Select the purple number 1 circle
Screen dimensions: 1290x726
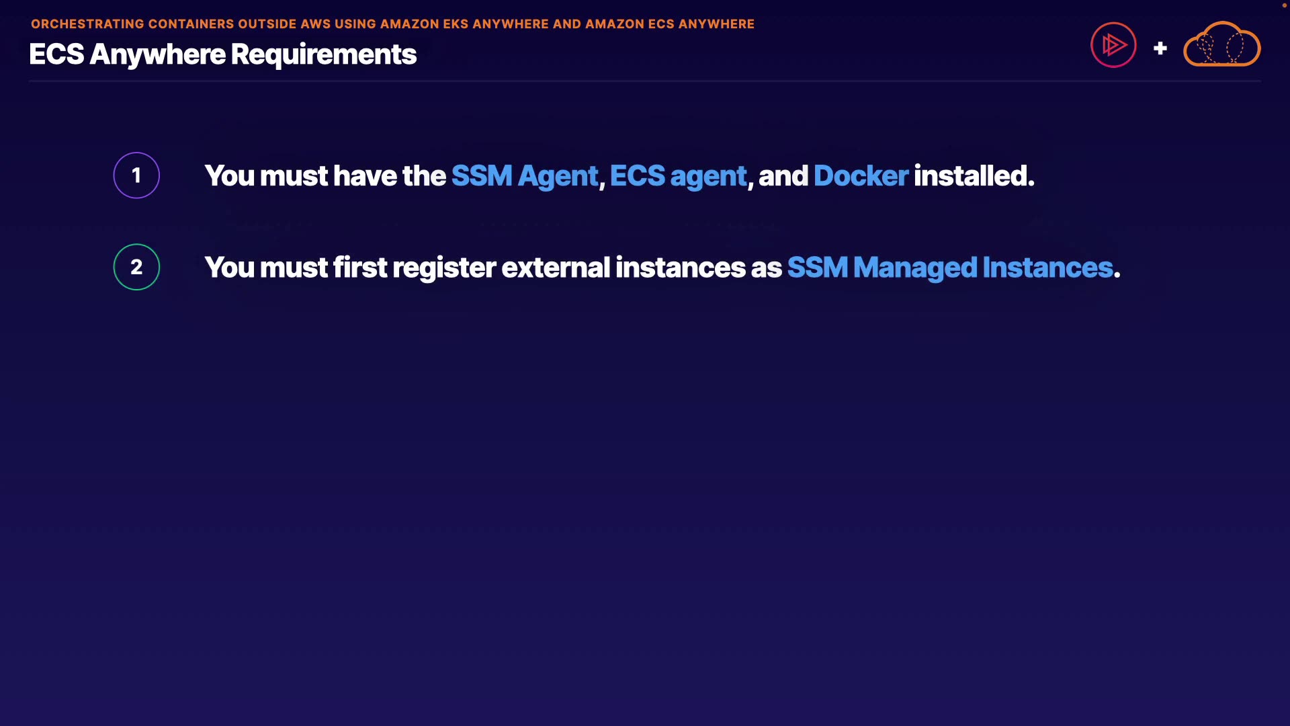(x=136, y=175)
